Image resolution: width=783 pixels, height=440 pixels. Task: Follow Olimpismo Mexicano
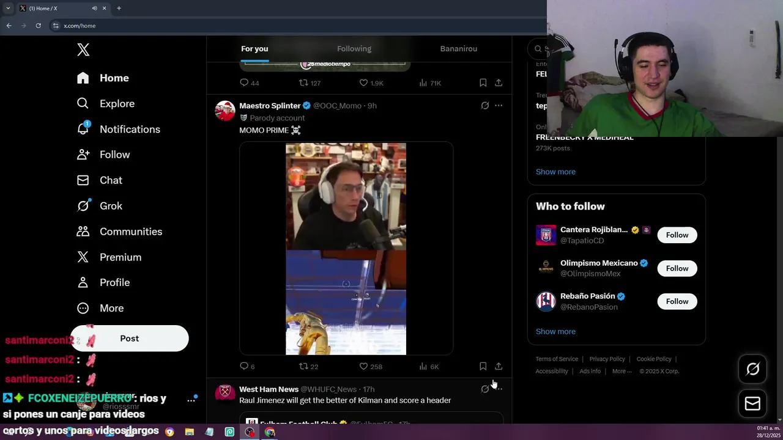[x=677, y=268]
